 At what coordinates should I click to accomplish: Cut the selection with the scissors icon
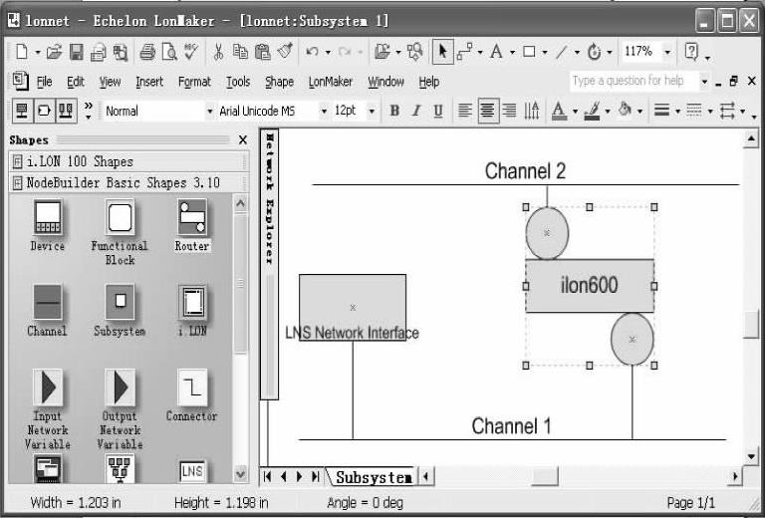click(218, 51)
